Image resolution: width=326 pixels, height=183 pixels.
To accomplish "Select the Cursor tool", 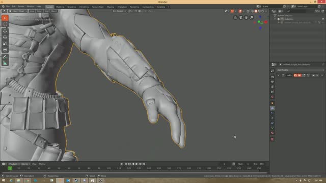I will coord(5,24).
